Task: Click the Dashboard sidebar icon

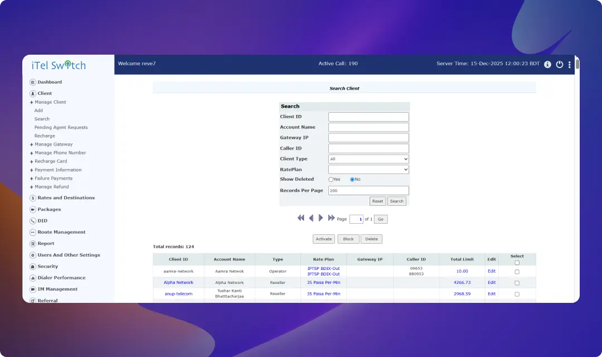Action: click(33, 82)
